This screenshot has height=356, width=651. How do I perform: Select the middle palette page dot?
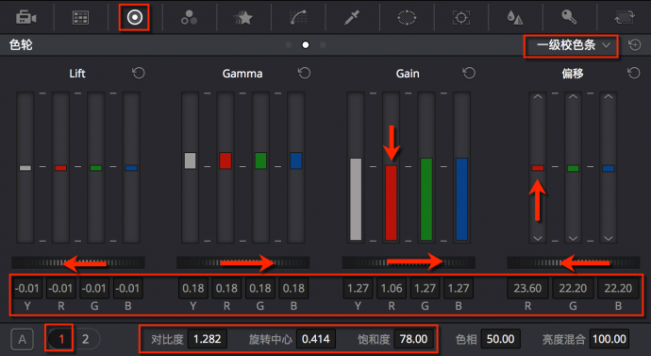coord(306,45)
